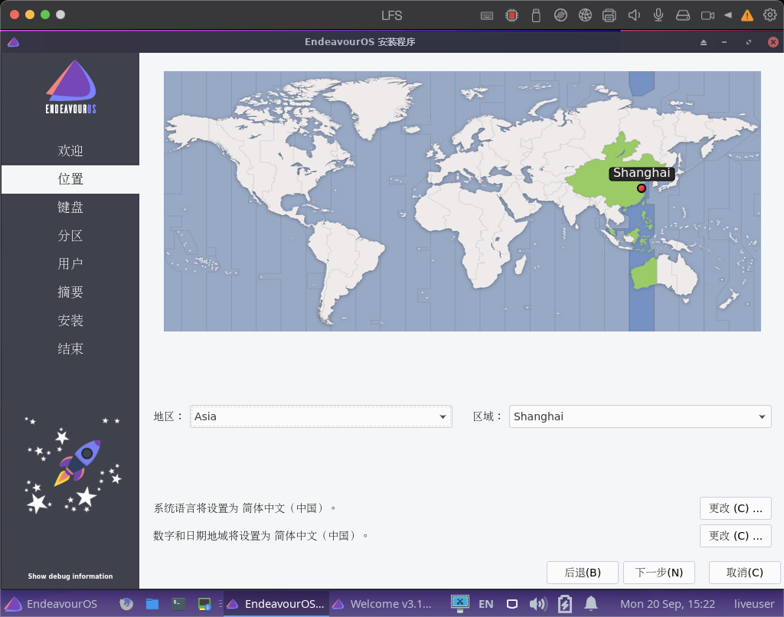Click the green monitor icon in taskbar
The width and height of the screenshot is (784, 617).
(204, 604)
